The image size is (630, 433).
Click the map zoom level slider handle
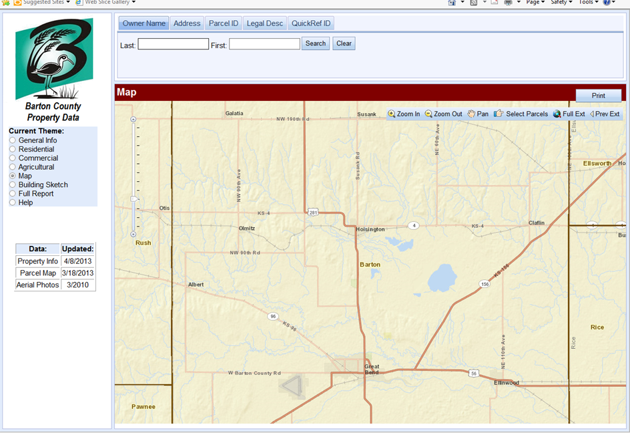coord(135,199)
